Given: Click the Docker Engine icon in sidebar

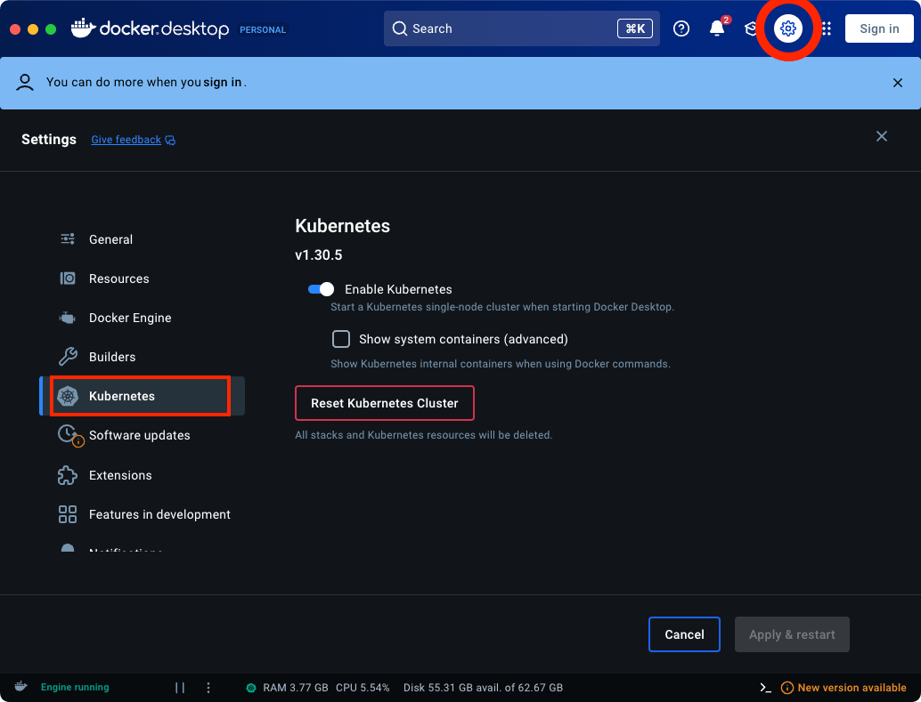Looking at the screenshot, I should 68,318.
